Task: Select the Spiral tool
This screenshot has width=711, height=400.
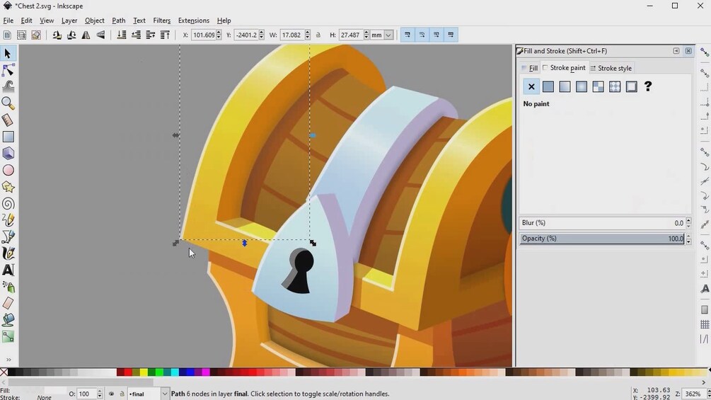Action: tap(8, 204)
